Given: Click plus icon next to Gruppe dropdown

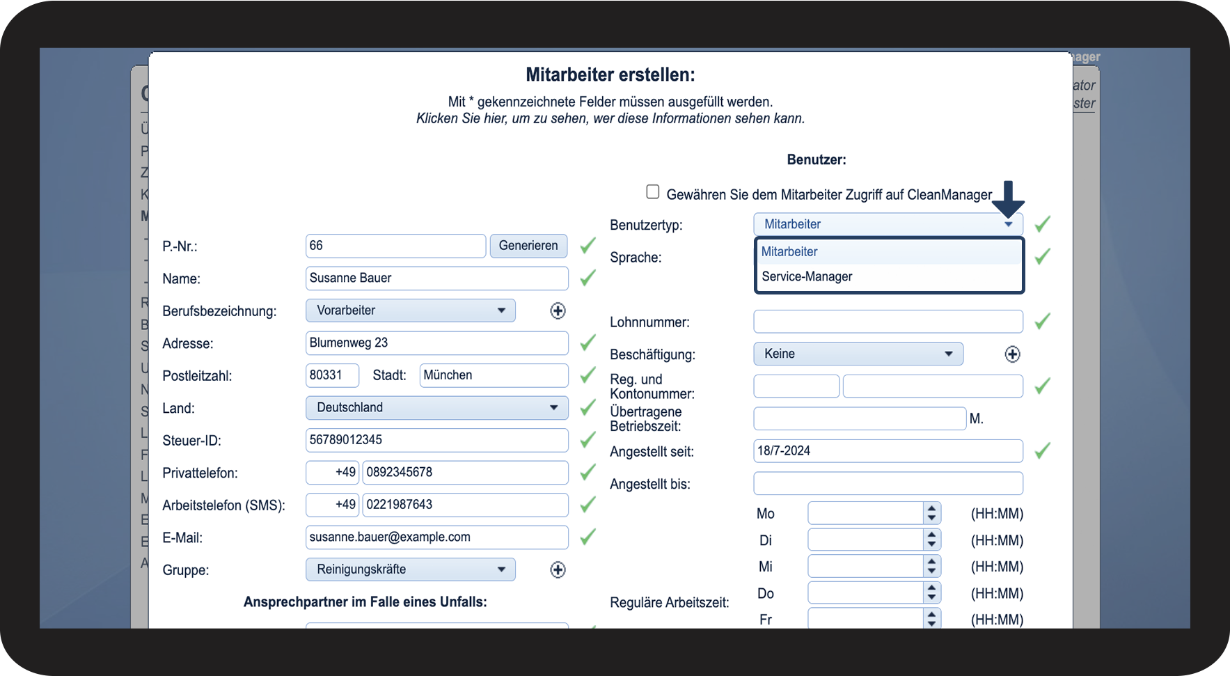Looking at the screenshot, I should pos(558,570).
